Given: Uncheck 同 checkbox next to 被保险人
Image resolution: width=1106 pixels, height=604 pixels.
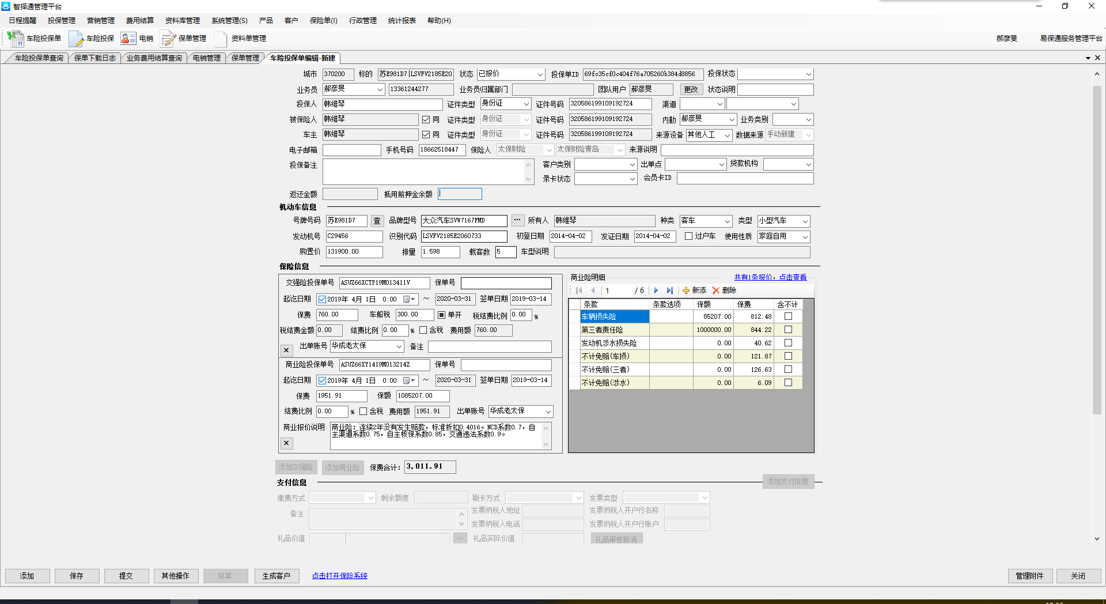Looking at the screenshot, I should click(426, 119).
